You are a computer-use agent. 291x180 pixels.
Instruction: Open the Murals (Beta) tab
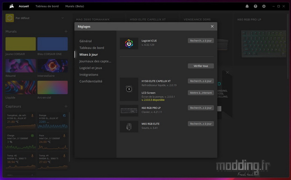point(75,6)
